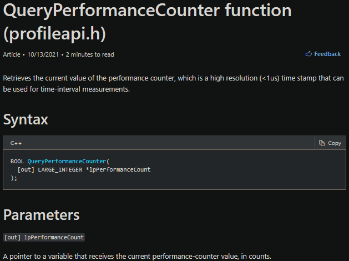The height and width of the screenshot is (261, 349).
Task: Click the closing parenthesis line of code
Action: click(14, 178)
